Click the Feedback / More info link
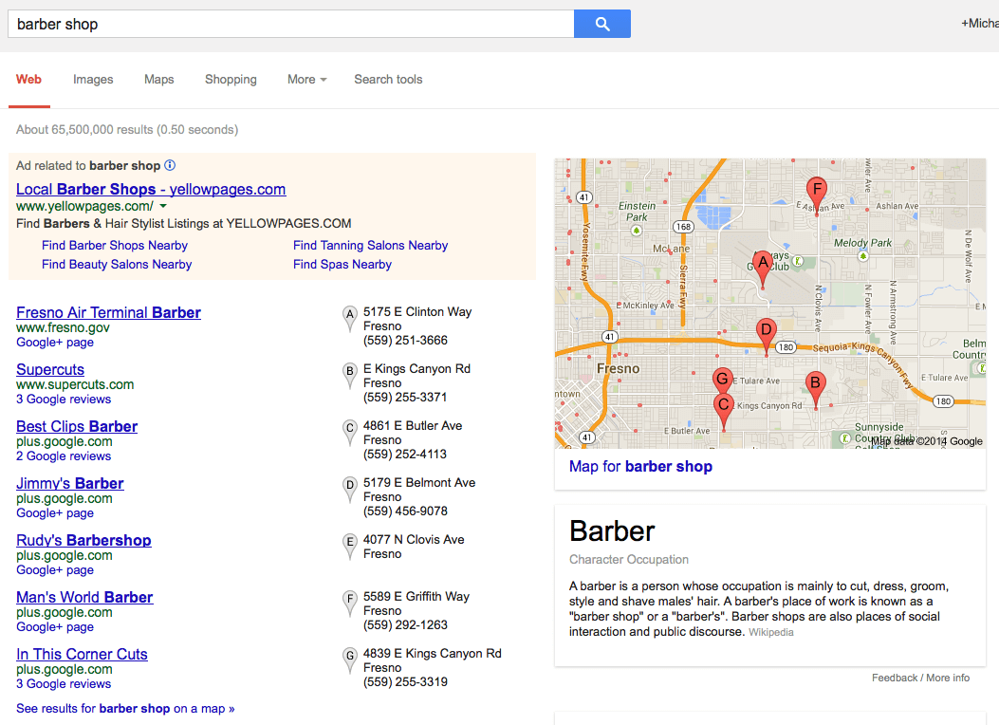 pyautogui.click(x=920, y=678)
